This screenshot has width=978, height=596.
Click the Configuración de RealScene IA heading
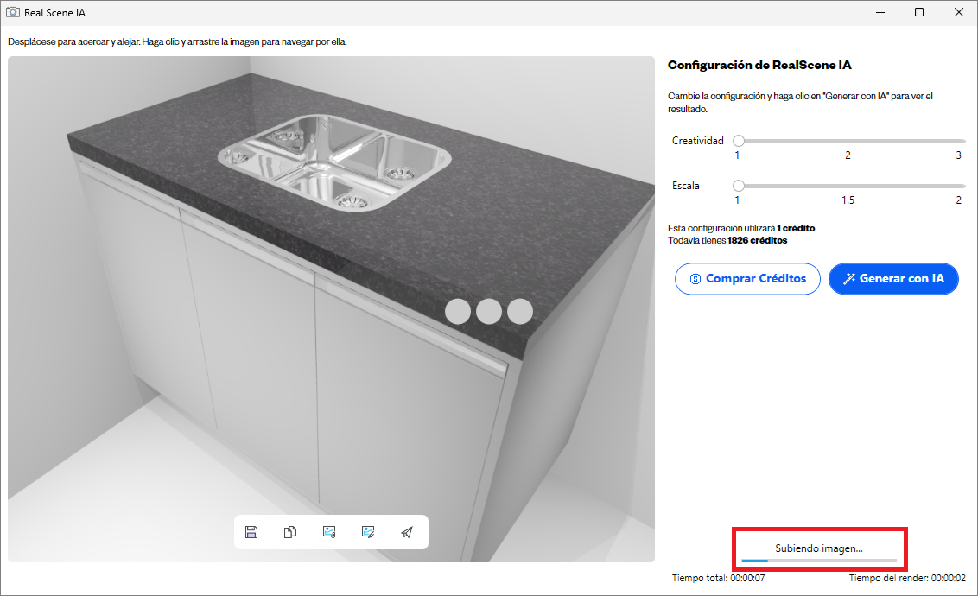759,65
